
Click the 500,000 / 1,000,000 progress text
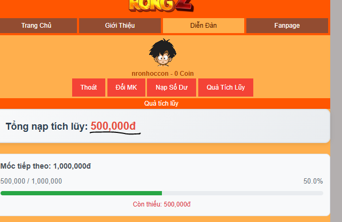tap(31, 181)
